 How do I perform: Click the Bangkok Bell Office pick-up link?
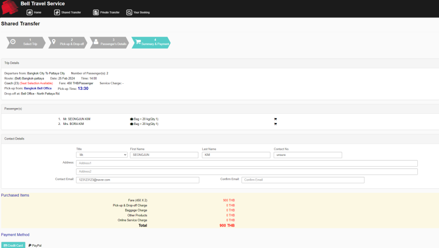tap(38, 88)
